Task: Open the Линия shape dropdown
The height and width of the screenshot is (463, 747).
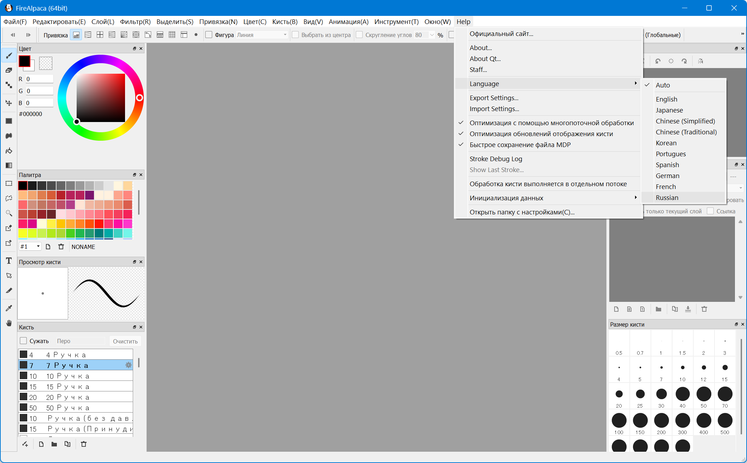Action: [261, 35]
